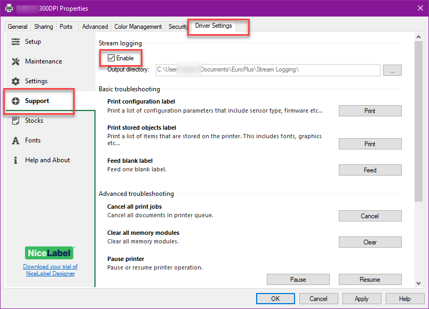This screenshot has width=429, height=309.
Task: Click the Setup sliders icon in sidebar
Action: click(x=15, y=42)
